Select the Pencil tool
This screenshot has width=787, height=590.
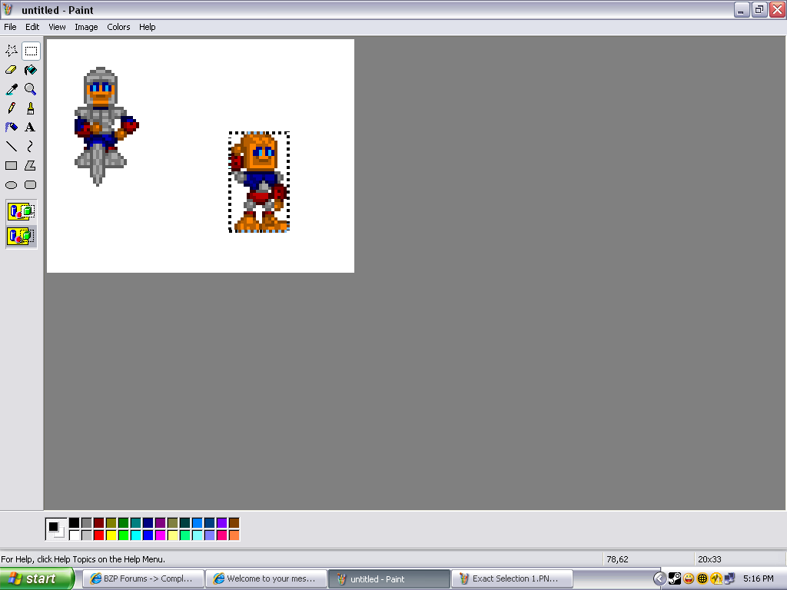pyautogui.click(x=11, y=108)
